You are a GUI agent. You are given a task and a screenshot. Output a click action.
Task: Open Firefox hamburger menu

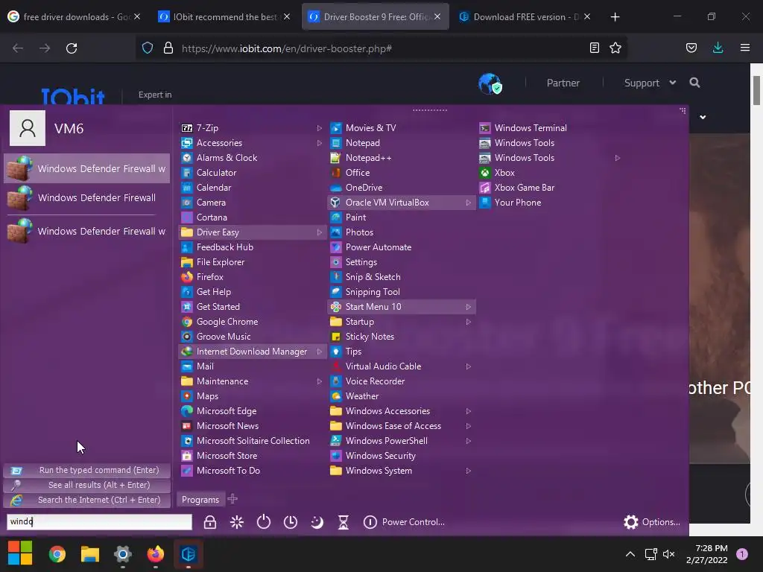click(x=745, y=48)
